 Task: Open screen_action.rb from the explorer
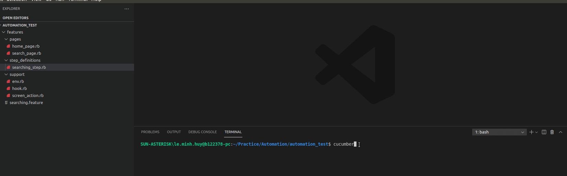(28, 96)
